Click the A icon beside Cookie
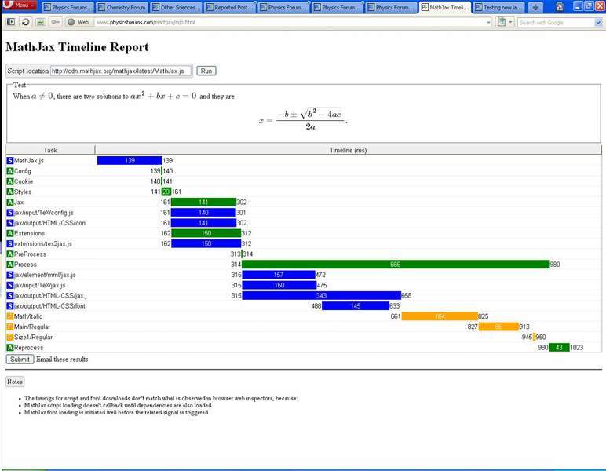The width and height of the screenshot is (606, 471). pos(10,181)
